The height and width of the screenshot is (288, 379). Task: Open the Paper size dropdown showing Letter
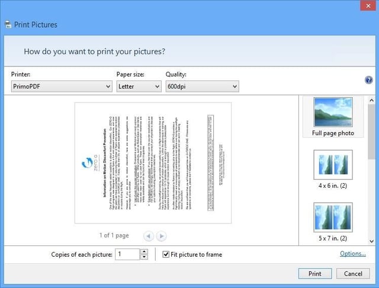pos(139,87)
